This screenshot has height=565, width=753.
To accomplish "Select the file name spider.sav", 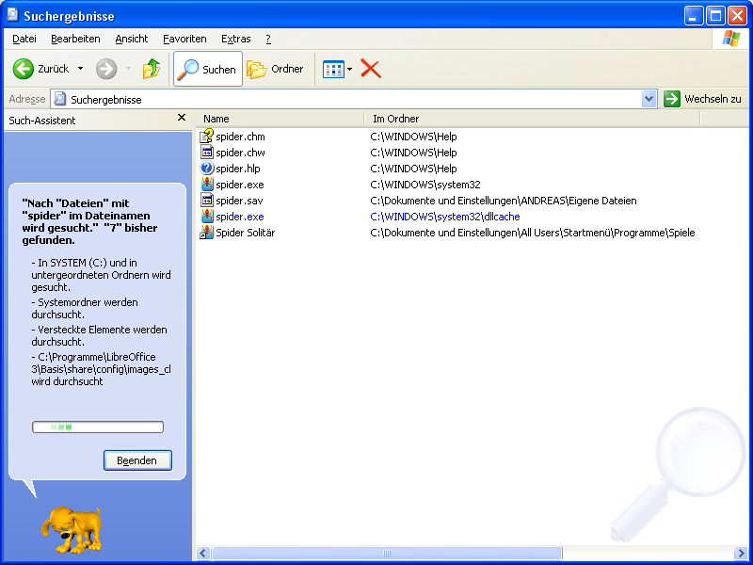I will tap(239, 201).
